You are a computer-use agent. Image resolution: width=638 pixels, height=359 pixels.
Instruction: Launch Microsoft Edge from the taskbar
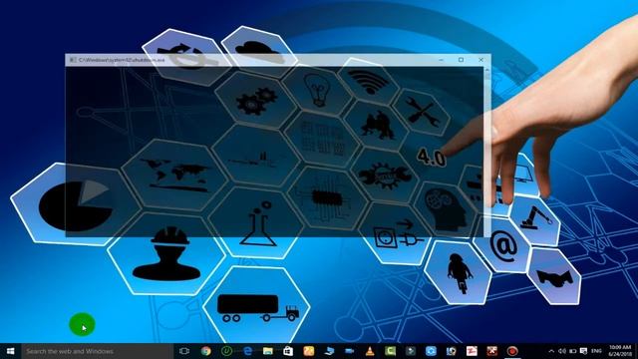pyautogui.click(x=247, y=351)
